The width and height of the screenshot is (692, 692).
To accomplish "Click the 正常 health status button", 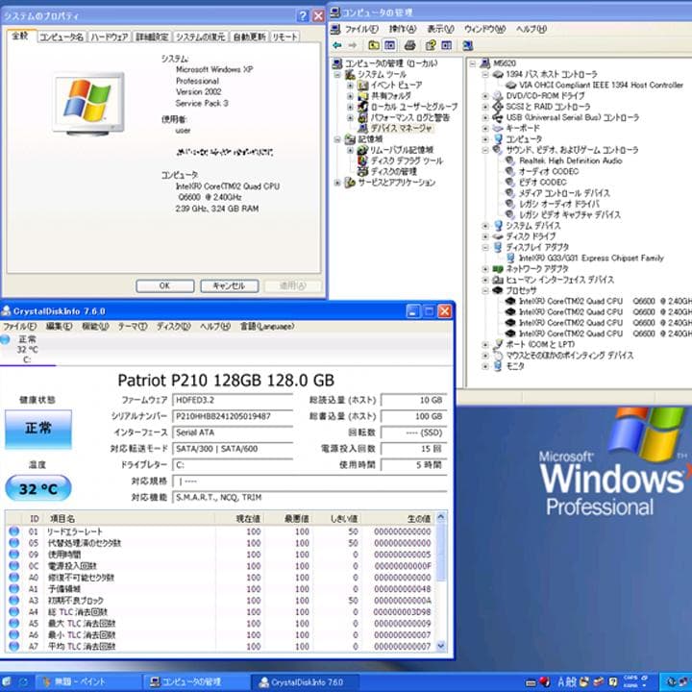I will (x=38, y=429).
